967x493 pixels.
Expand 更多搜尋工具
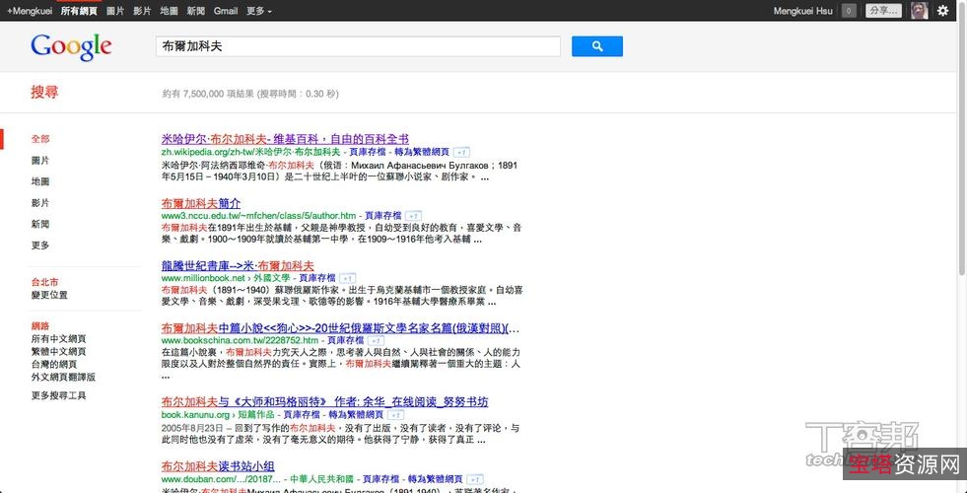58,395
